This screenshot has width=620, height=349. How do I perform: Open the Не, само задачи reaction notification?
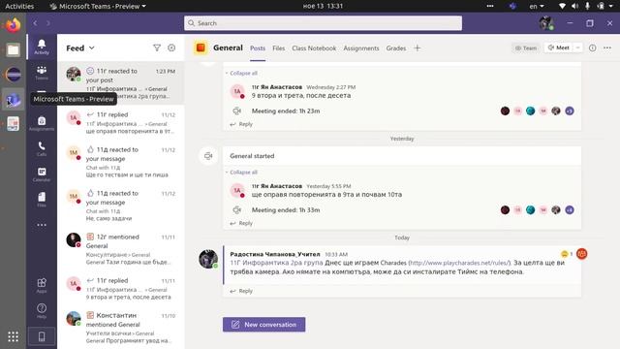point(120,206)
